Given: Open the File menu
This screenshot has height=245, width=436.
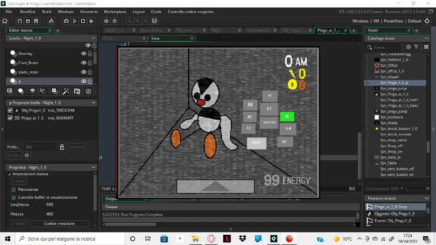Looking at the screenshot, I should tap(9, 12).
